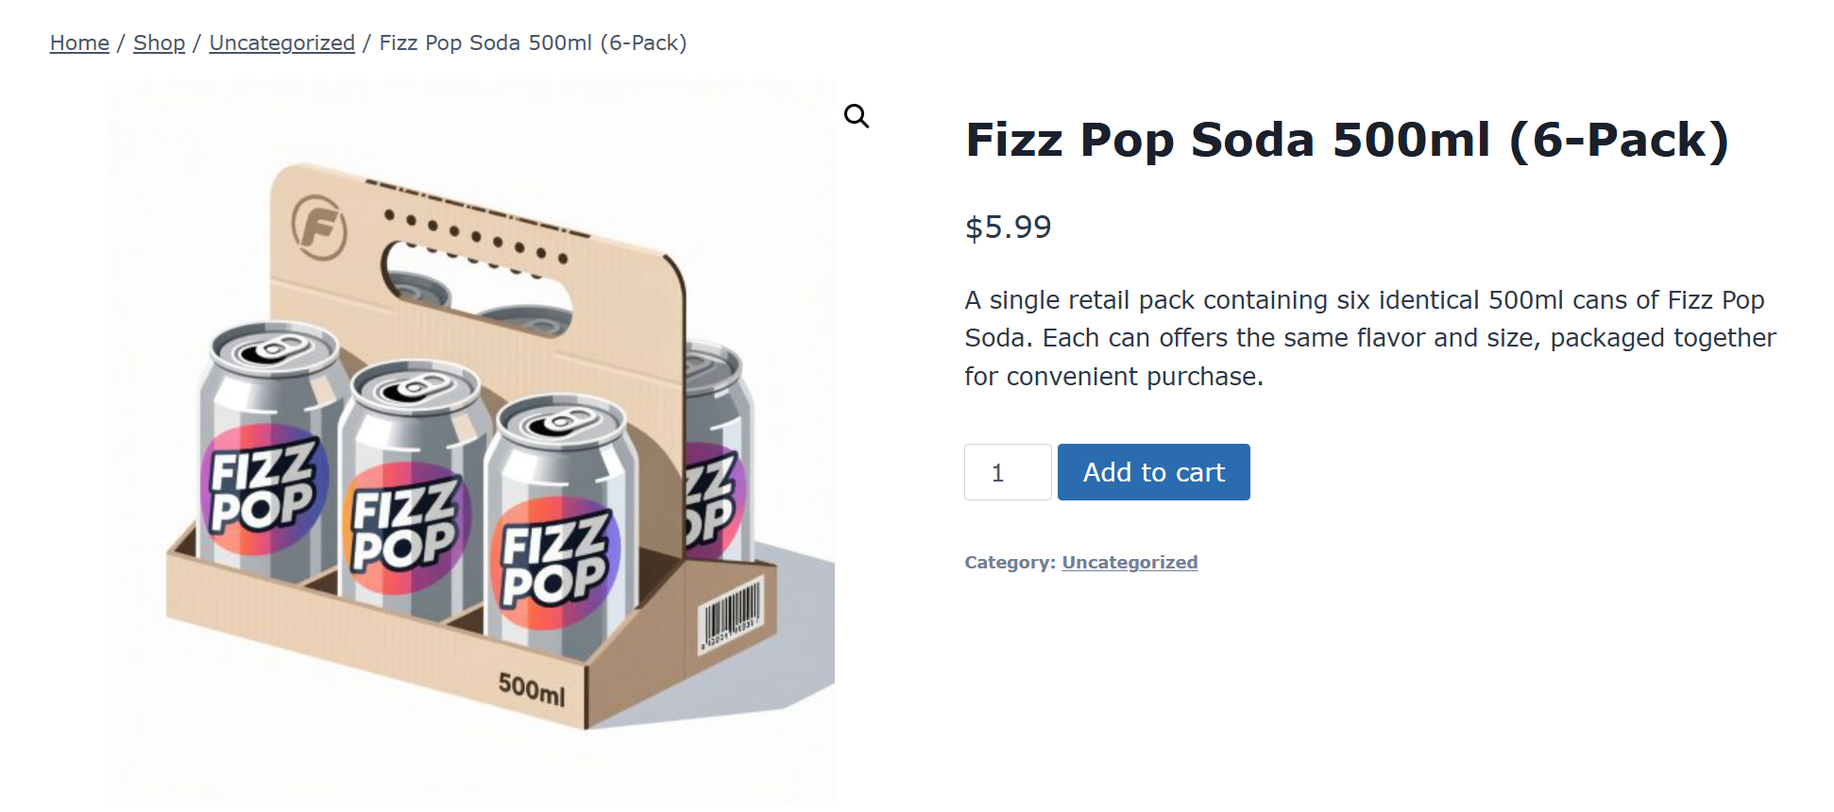
Task: Go to Home via breadcrumb
Action: tap(79, 42)
